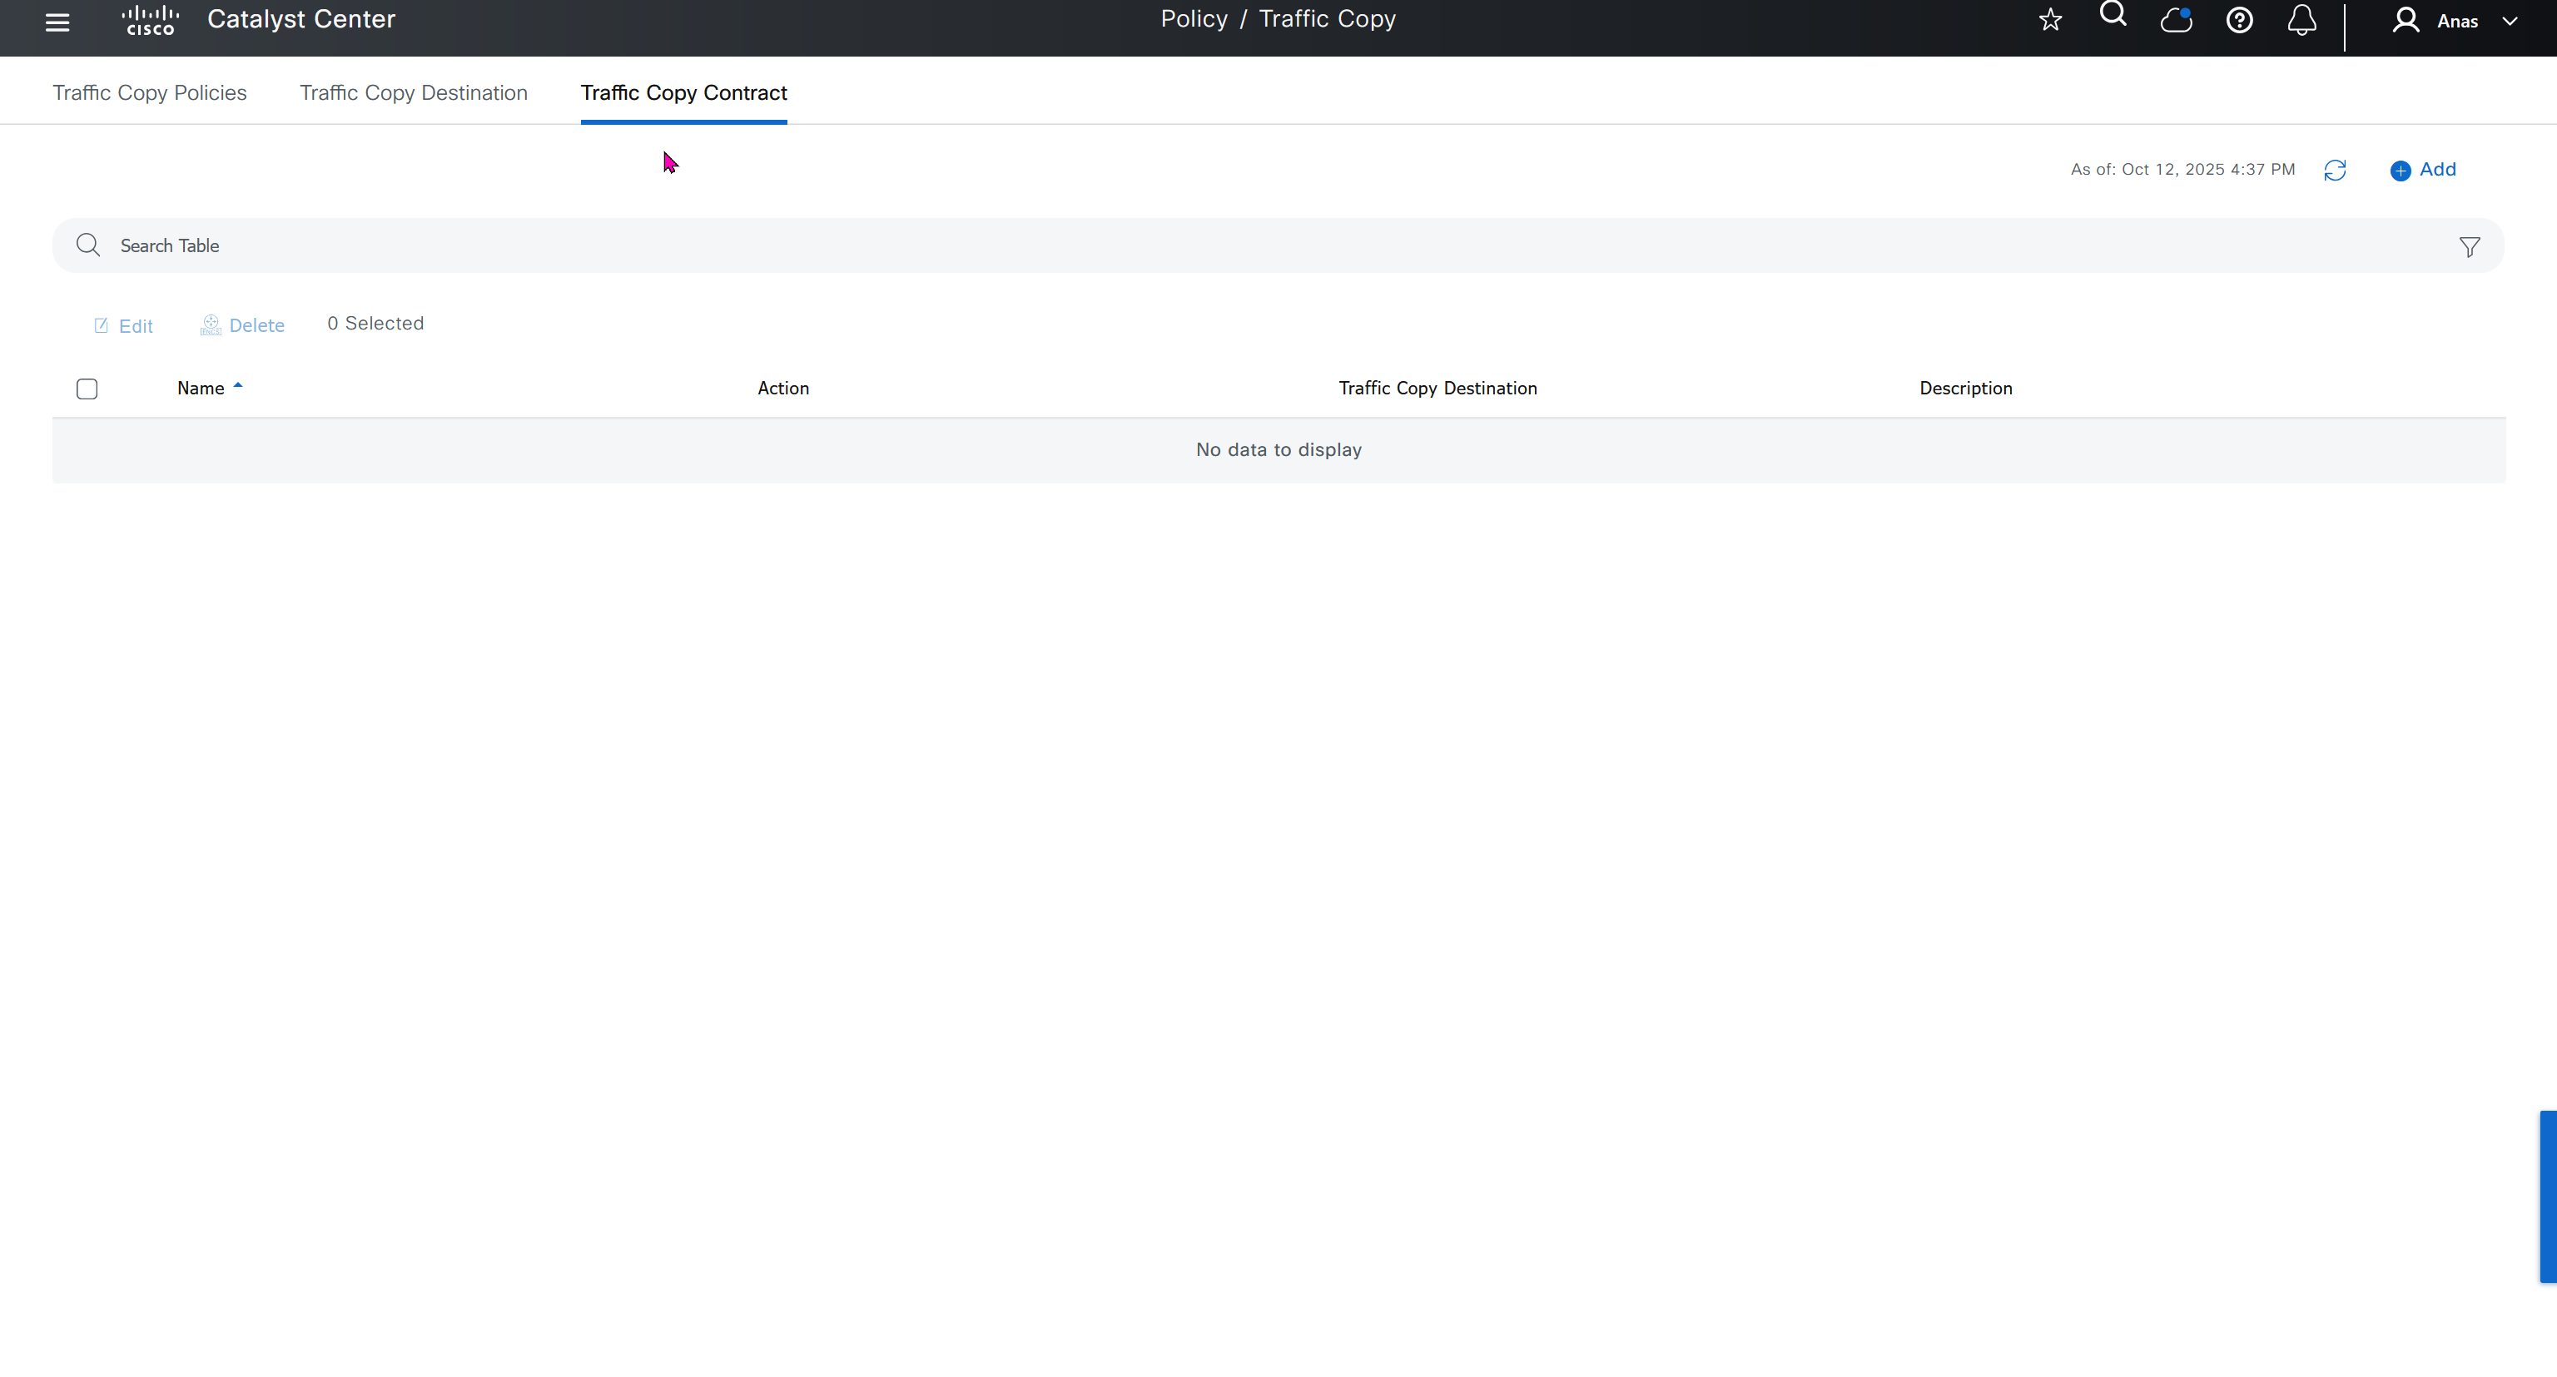Click the cloud status icon
The height and width of the screenshot is (1377, 2557).
click(2176, 20)
